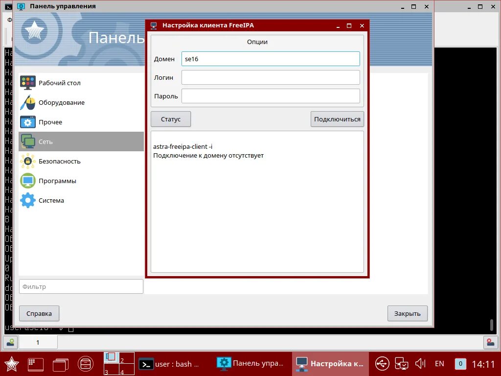501x376 pixels.
Task: Add a new terminal tab with green icon
Action: (x=11, y=342)
